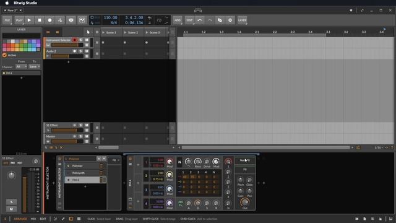
Task: Toggle the clip launcher record icon in transport
Action: [82, 20]
